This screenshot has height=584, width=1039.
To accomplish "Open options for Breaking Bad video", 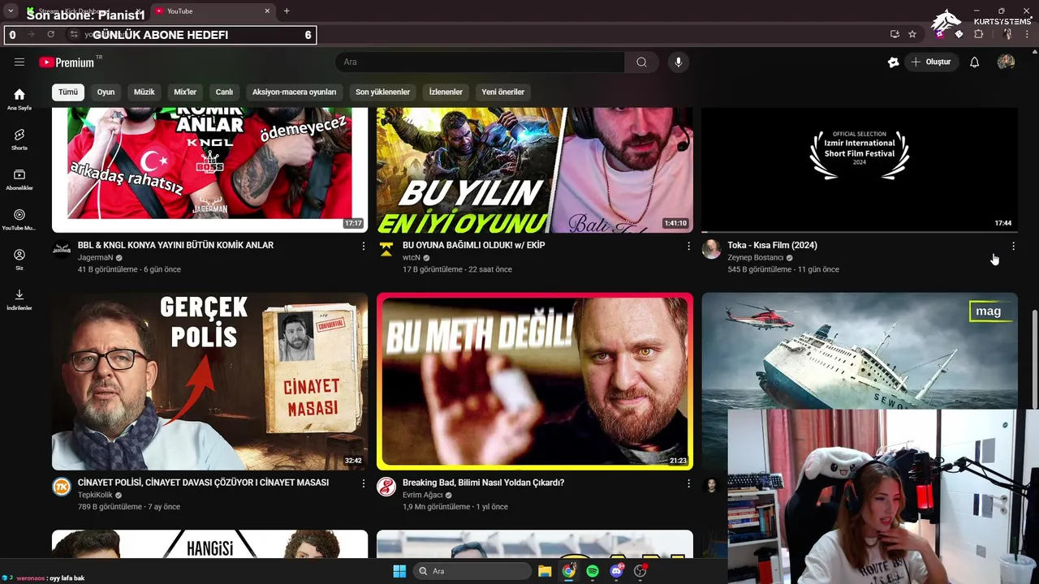I will pyautogui.click(x=688, y=483).
